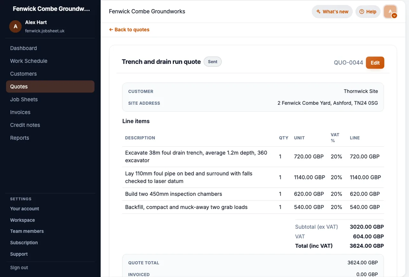Open the What's new panel
The image size is (409, 277).
332,12
